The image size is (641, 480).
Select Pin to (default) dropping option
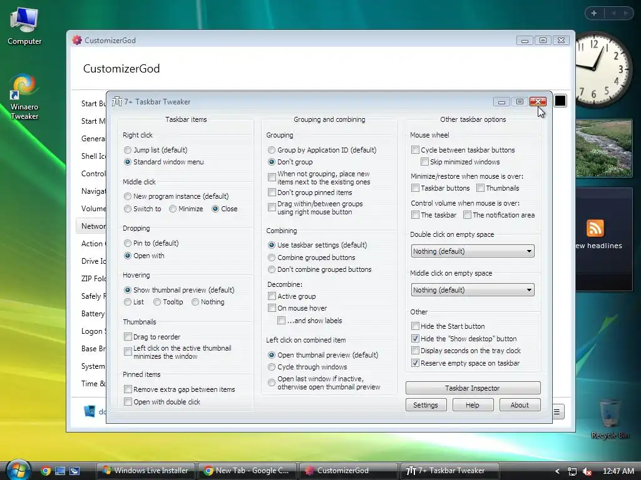[151, 243]
